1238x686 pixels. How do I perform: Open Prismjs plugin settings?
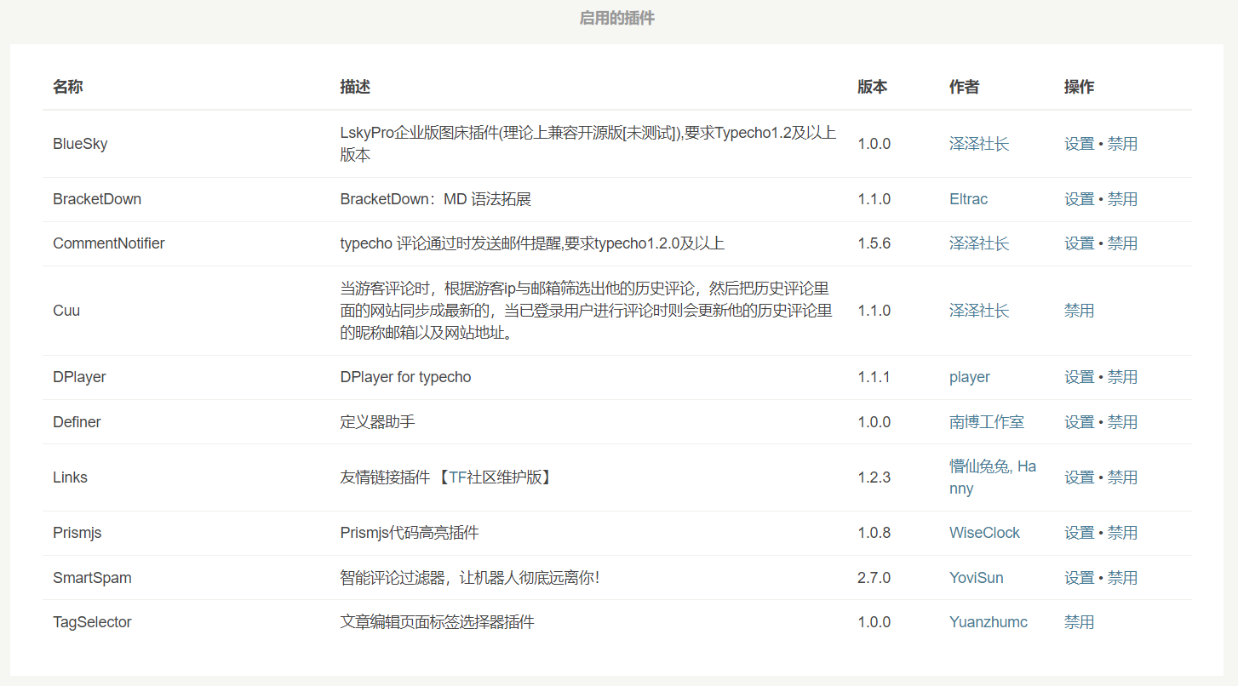1079,533
